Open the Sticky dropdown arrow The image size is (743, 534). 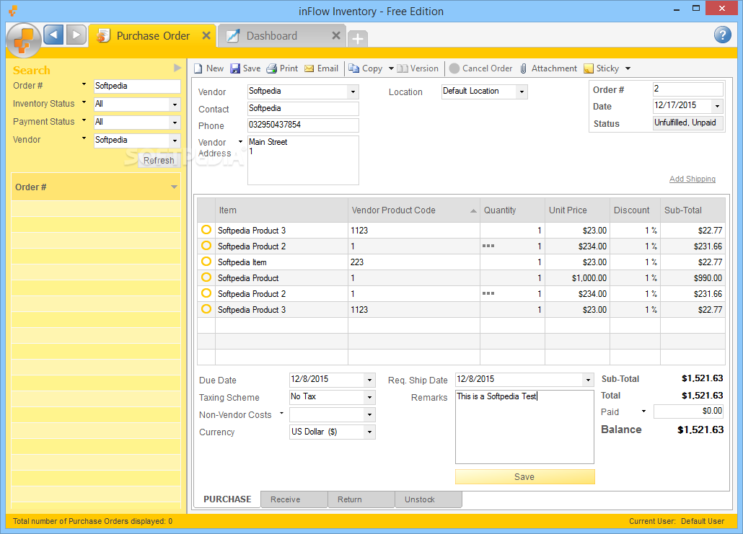click(628, 68)
